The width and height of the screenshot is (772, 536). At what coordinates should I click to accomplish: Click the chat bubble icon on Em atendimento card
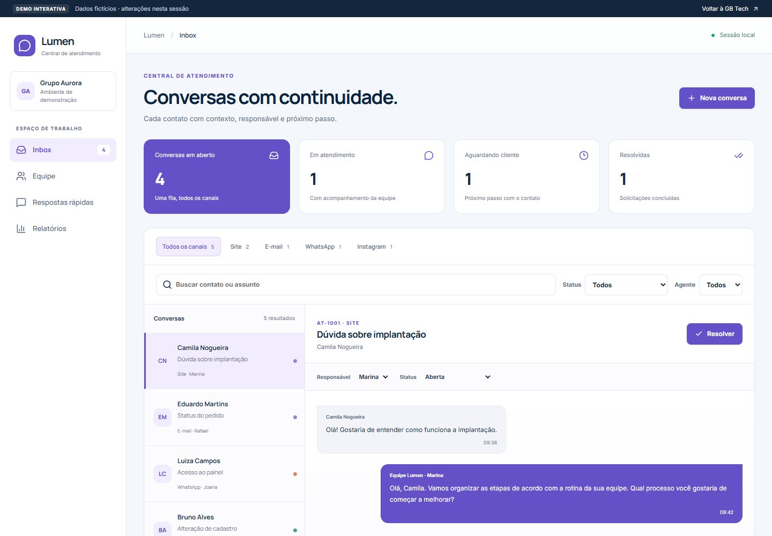(429, 155)
